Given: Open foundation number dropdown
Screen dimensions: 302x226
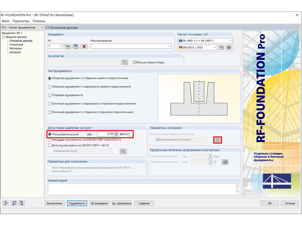Looking at the screenshot, I should [x=60, y=46].
